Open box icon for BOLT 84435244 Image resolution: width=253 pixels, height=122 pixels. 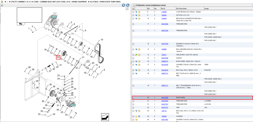click(139, 70)
